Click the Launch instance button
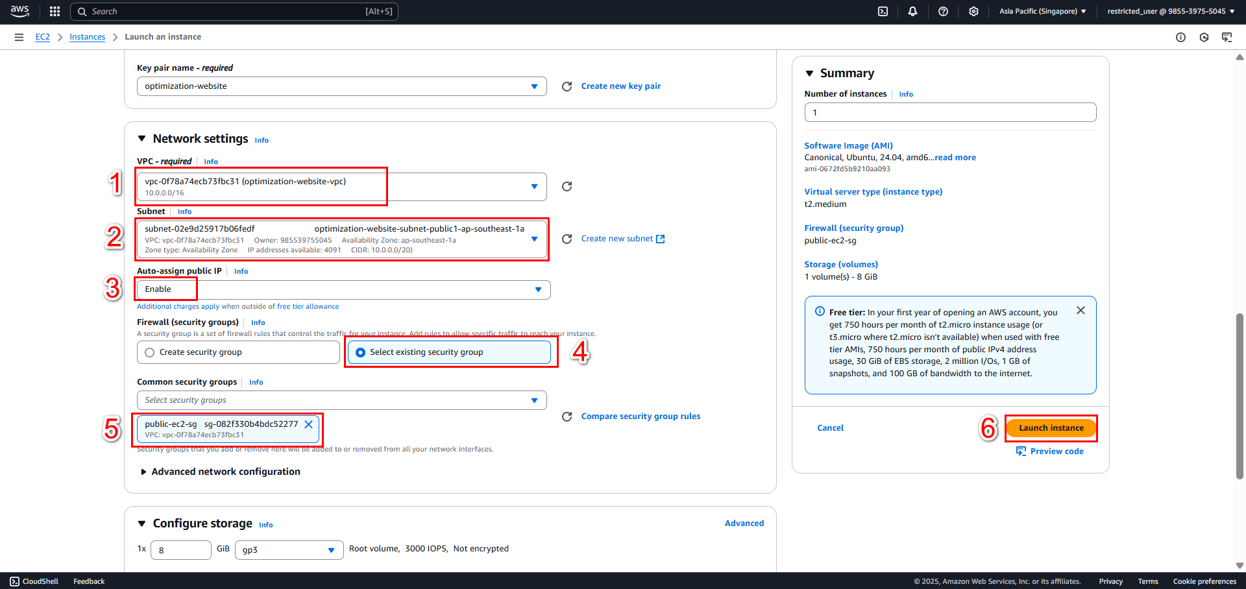The height and width of the screenshot is (589, 1246). pyautogui.click(x=1051, y=428)
